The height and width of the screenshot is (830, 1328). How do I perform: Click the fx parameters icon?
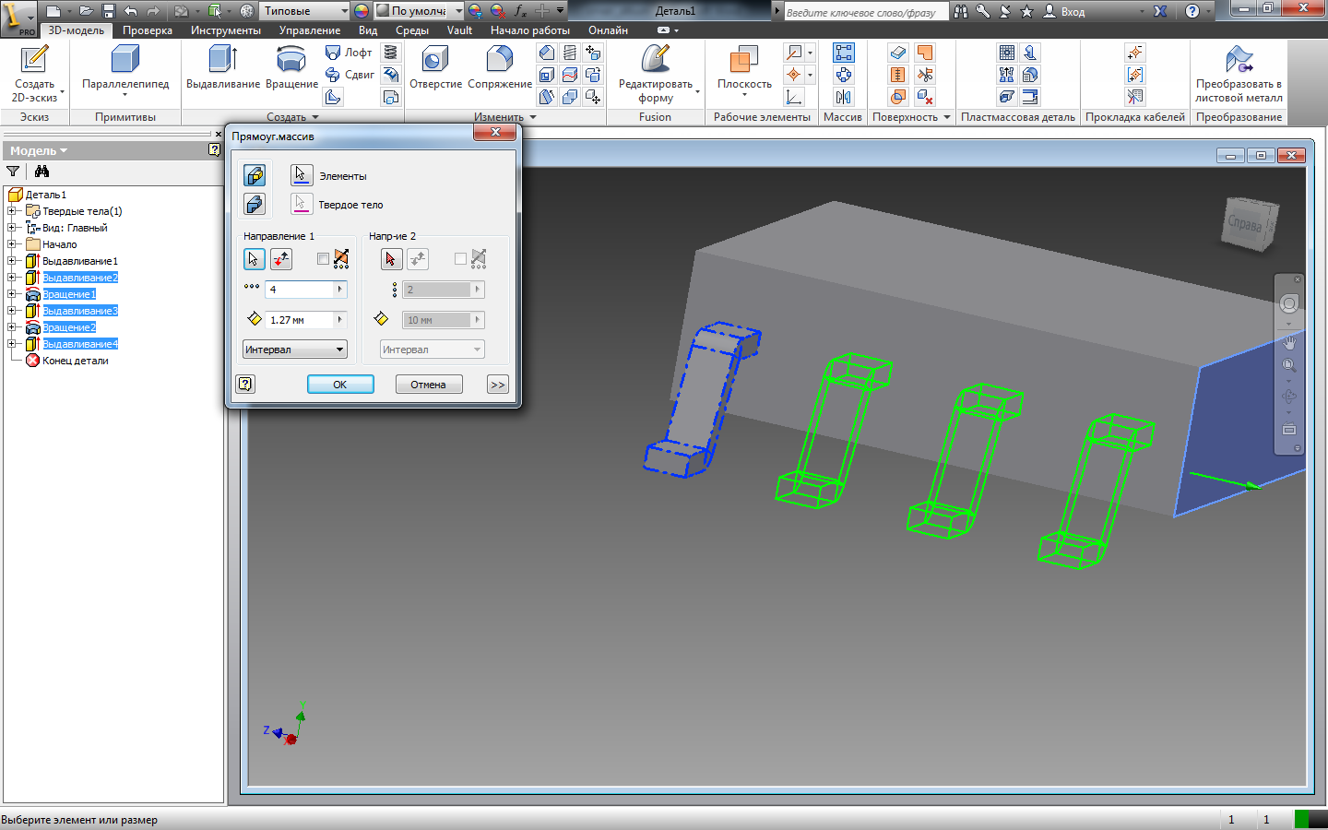[521, 11]
